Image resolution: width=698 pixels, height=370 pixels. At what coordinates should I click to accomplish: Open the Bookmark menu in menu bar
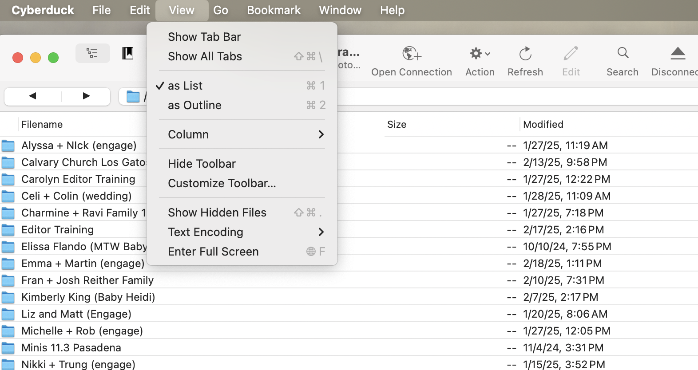click(274, 10)
